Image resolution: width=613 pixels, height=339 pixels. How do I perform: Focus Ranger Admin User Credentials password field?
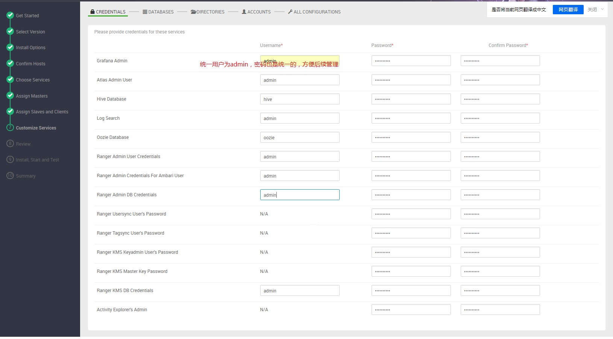coord(411,157)
